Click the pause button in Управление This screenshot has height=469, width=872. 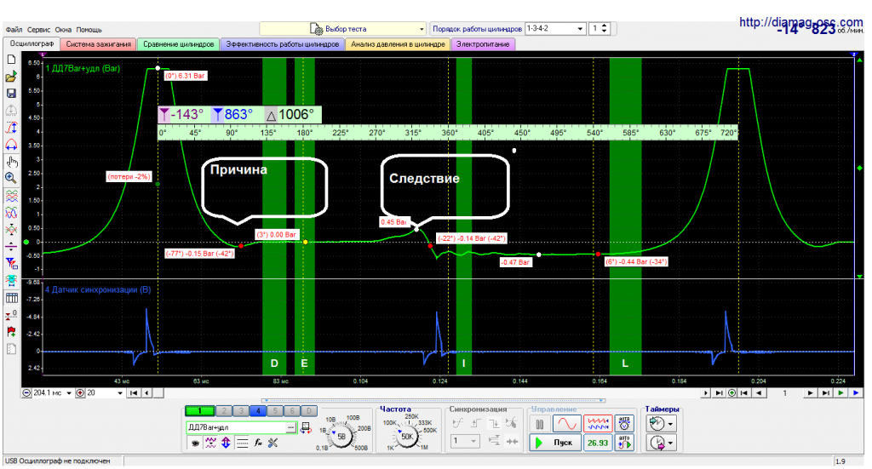point(539,425)
